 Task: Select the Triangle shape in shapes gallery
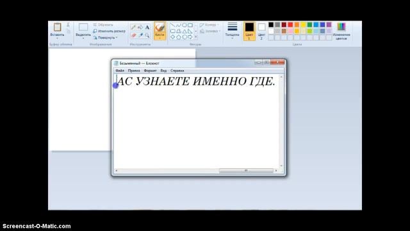coord(184,31)
